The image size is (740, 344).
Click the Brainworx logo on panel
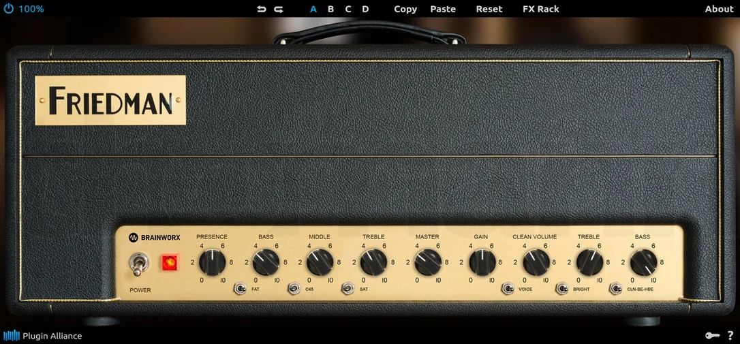(x=154, y=237)
